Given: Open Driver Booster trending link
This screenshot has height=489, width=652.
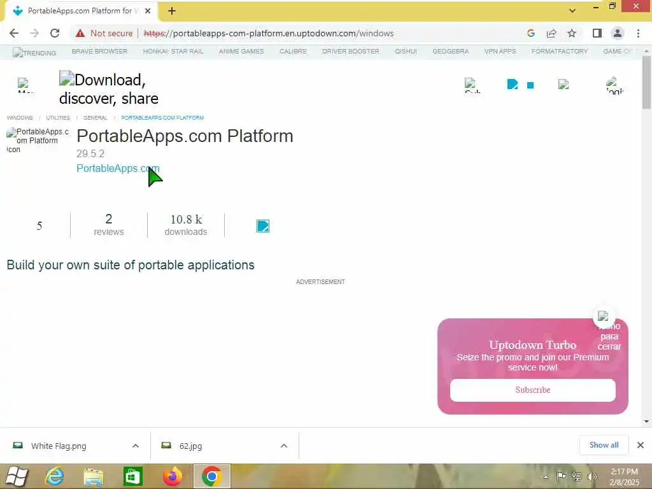Looking at the screenshot, I should (x=351, y=51).
